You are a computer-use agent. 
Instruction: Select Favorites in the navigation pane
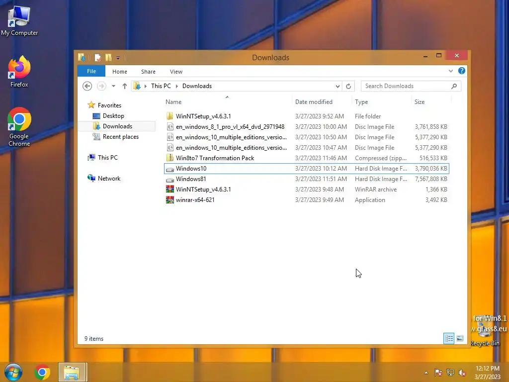coord(109,105)
